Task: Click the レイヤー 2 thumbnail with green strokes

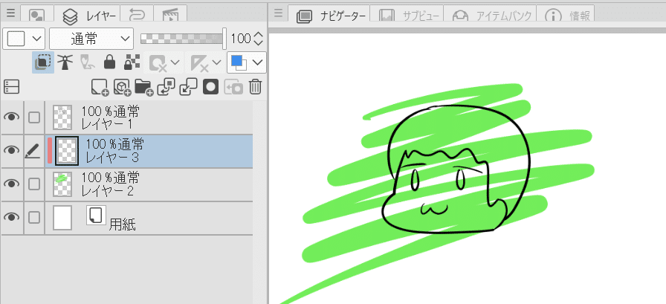Action: 62,184
